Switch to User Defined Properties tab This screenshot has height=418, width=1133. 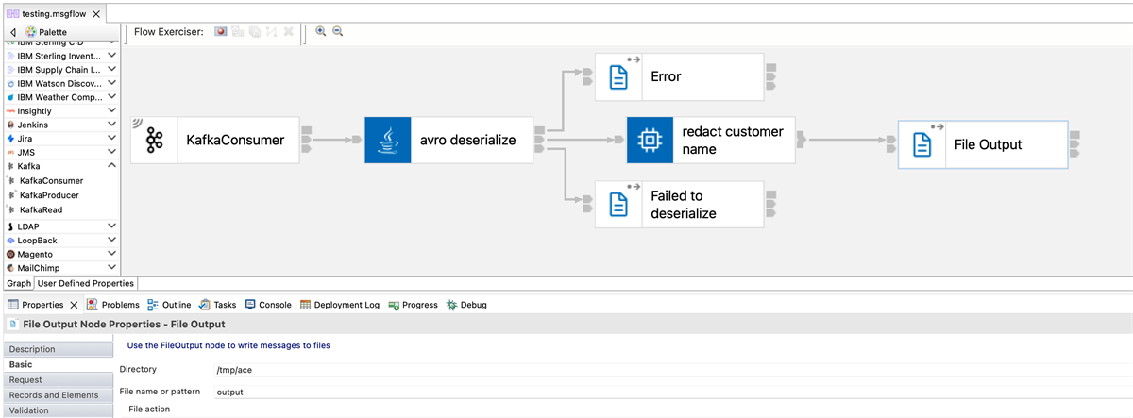pos(86,283)
